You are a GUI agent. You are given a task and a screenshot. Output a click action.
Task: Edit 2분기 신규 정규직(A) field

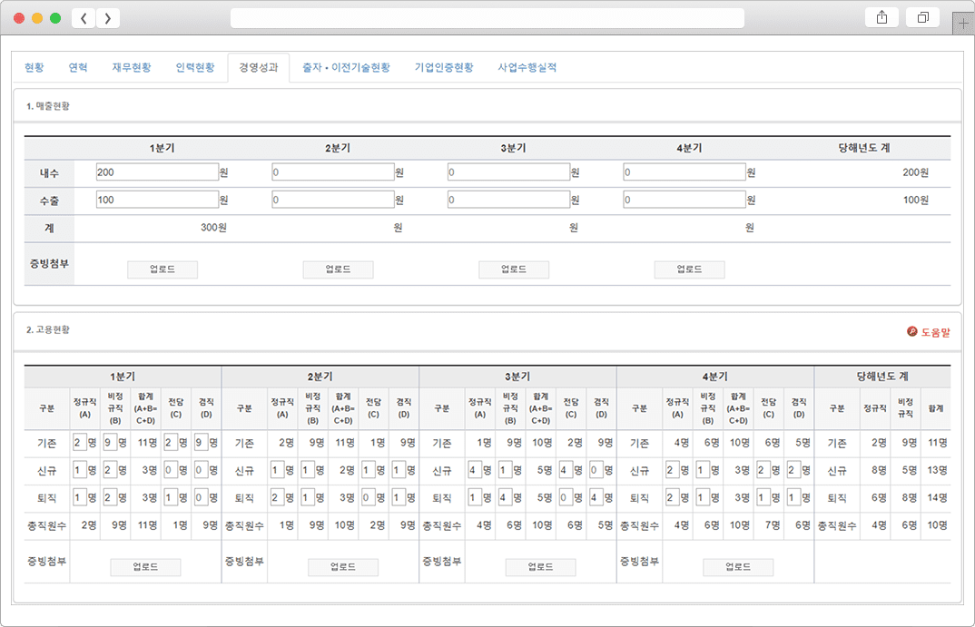click(x=277, y=470)
